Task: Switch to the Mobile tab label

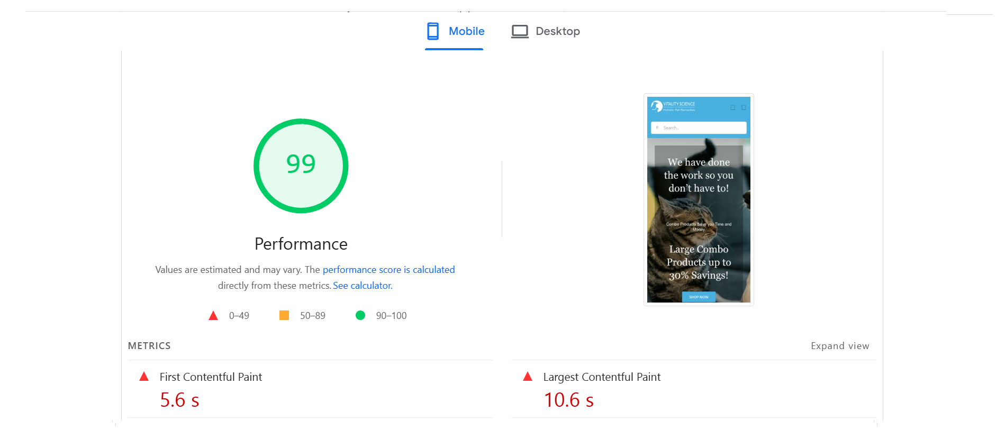Action: click(466, 31)
